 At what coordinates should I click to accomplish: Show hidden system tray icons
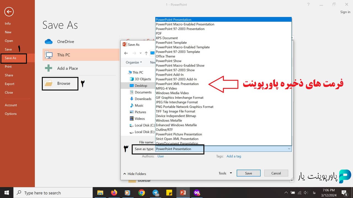286,193
